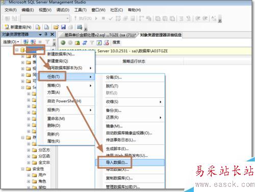
Task: Close the Object Explorer panel
Action: pos(52,35)
